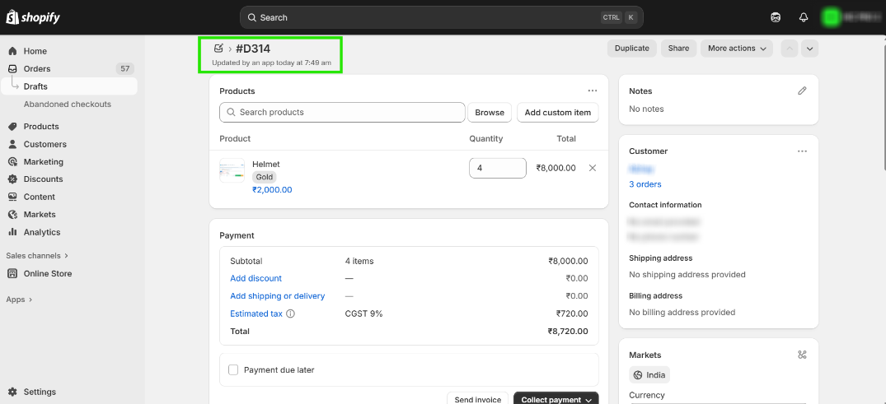
Task: Enable Payment due later checkbox
Action: coord(233,370)
